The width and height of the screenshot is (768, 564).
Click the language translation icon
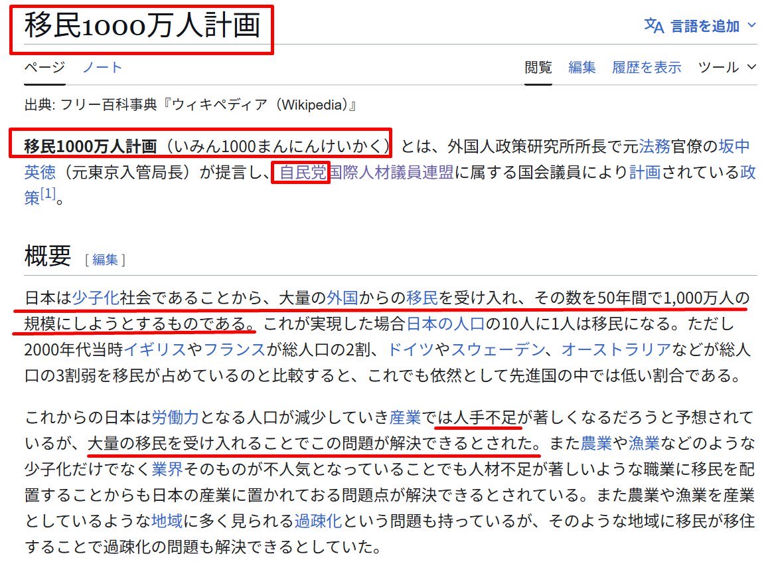654,25
